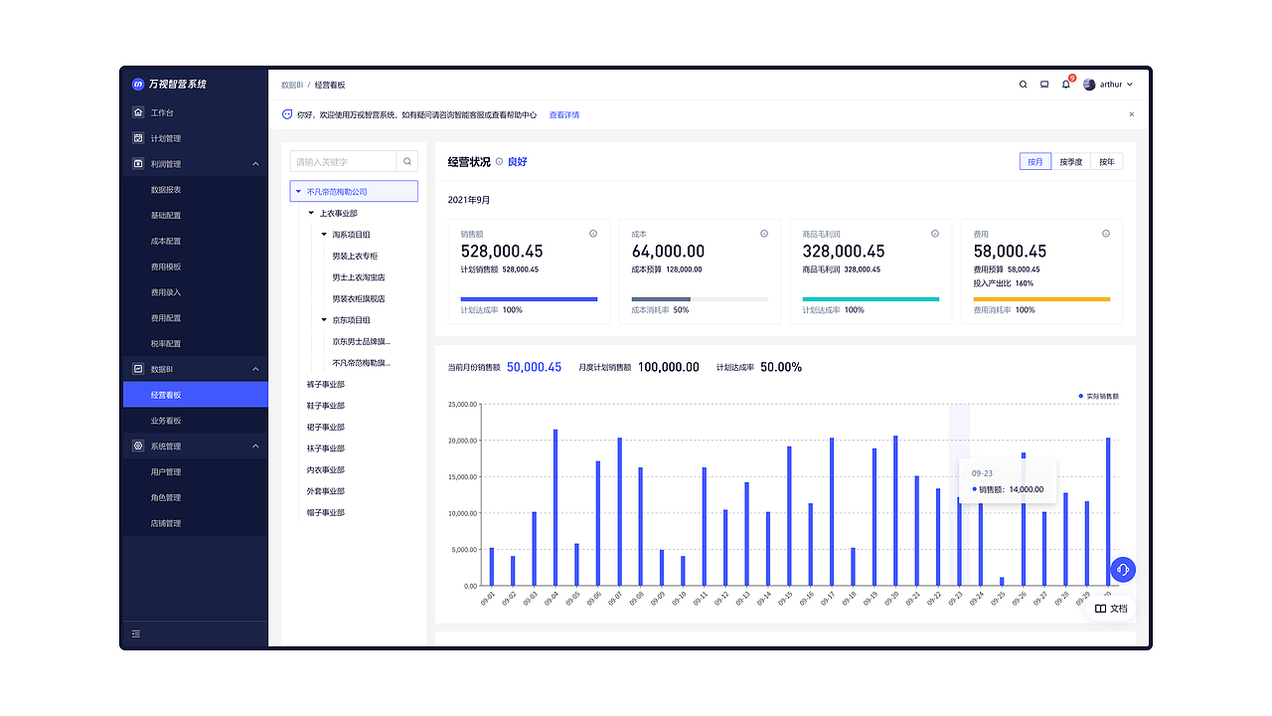Focus the 请输入关键字 search field
The image size is (1272, 716).
tap(343, 161)
